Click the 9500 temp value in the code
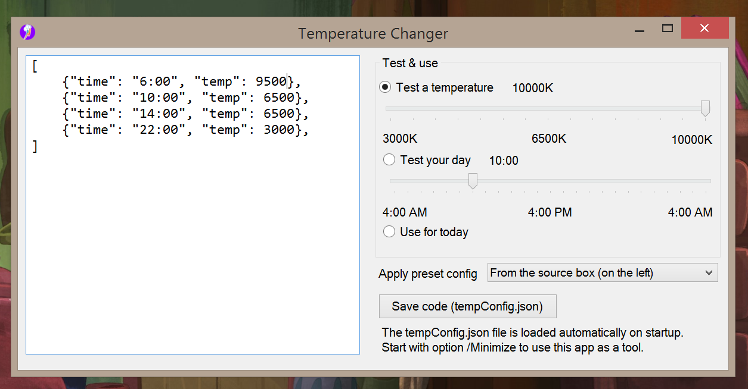The height and width of the screenshot is (389, 748). point(271,81)
